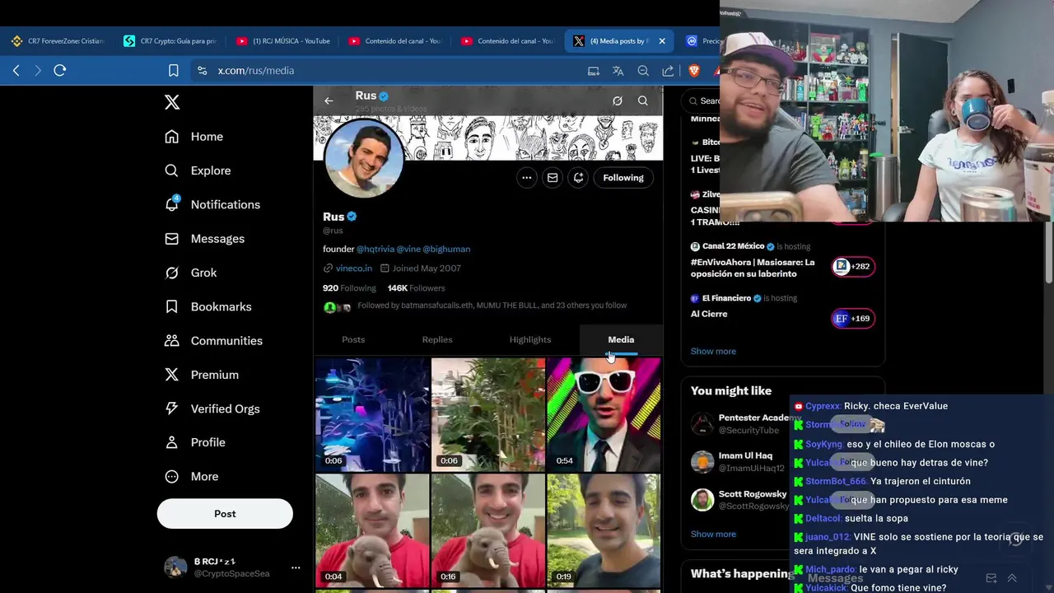Click the +169 listeners badge
Viewport: 1054px width, 593px height.
pos(853,319)
